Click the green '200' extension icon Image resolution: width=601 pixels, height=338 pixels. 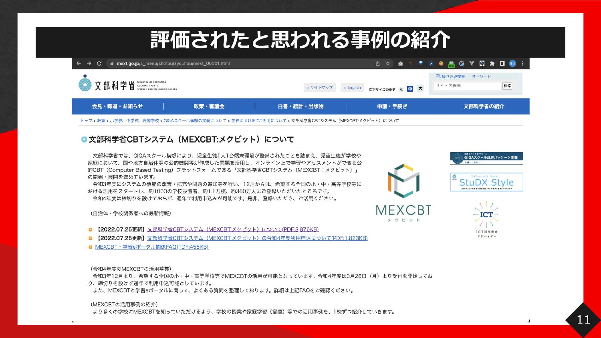coord(451,64)
